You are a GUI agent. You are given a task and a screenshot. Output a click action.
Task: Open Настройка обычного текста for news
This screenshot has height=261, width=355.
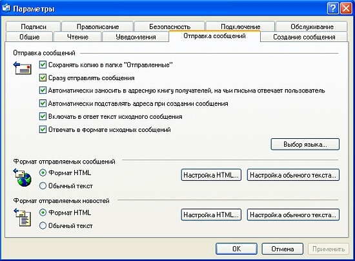(293, 214)
